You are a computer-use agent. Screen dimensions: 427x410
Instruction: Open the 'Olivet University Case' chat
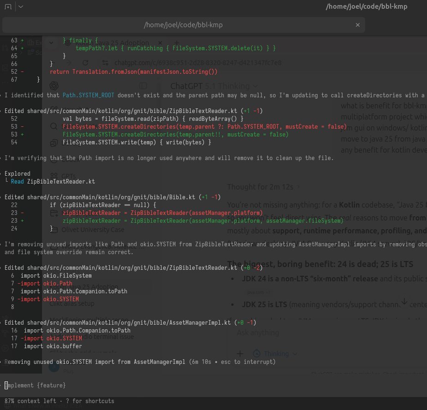92,229
